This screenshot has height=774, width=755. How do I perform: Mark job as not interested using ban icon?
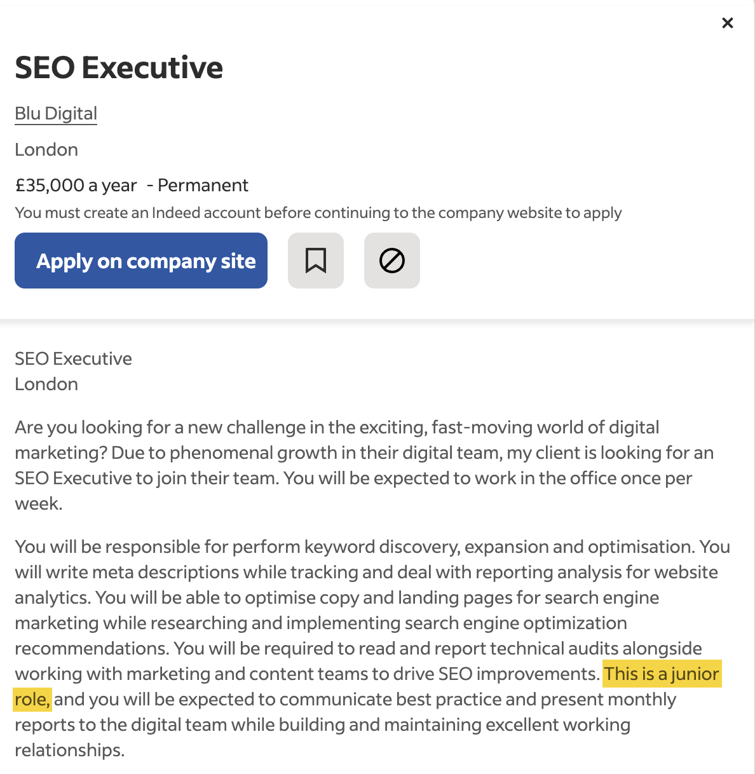(391, 260)
